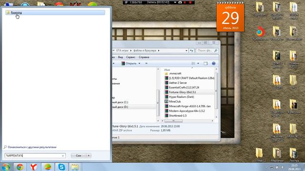Select the R3D CRAFT Default Realism archive
305x171 pixels.
click(189, 78)
